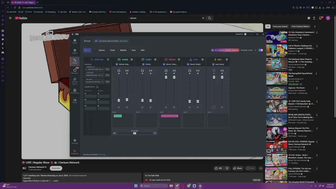Open Giveaways in the GG sidebar

click(x=75, y=91)
